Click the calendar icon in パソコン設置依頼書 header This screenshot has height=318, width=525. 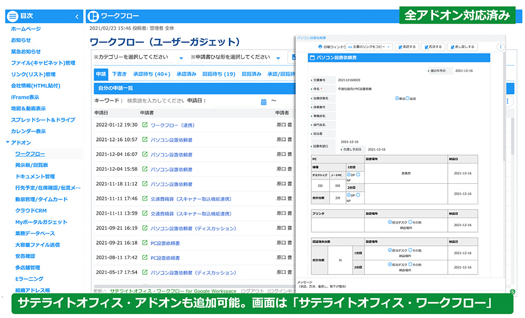tap(312, 58)
